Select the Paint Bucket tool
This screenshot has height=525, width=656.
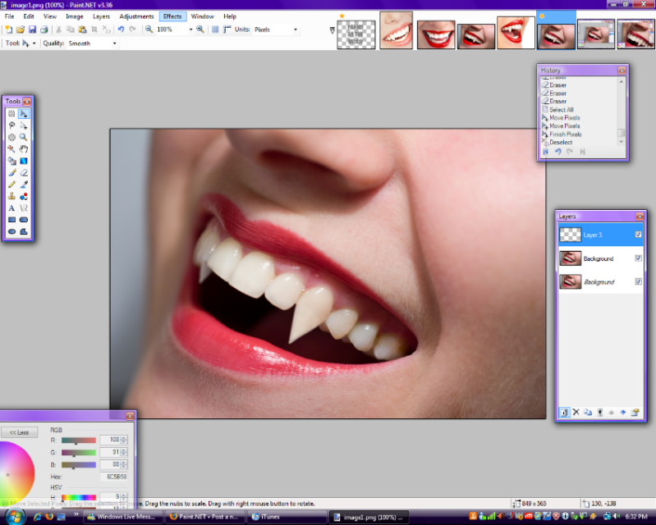[11, 161]
